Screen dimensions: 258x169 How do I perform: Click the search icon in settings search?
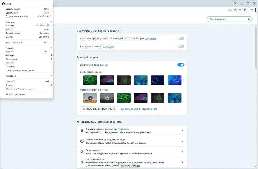tap(249, 19)
